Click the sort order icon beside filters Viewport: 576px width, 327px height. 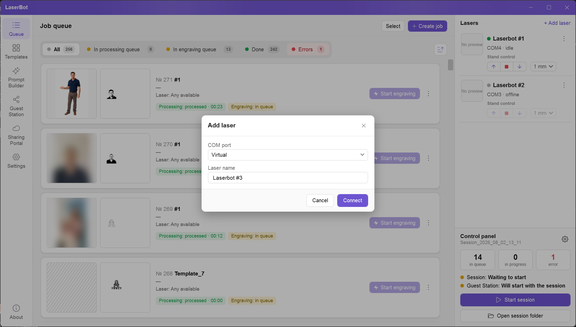coord(440,49)
